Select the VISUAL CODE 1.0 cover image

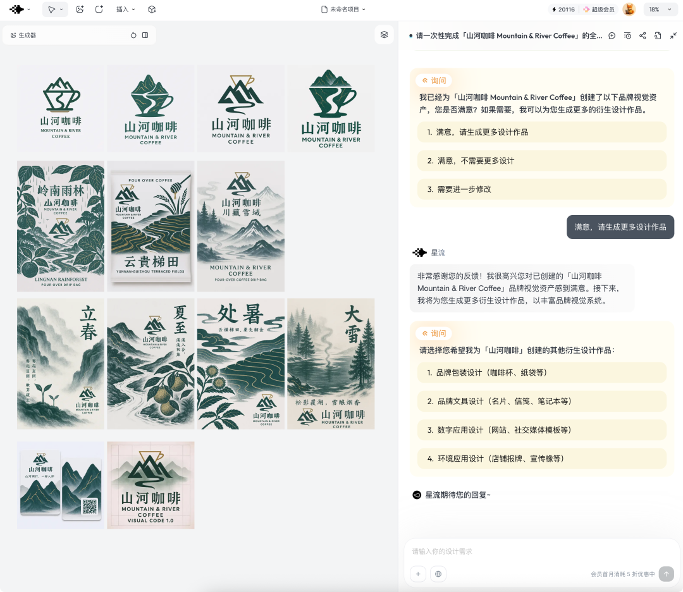(x=151, y=485)
